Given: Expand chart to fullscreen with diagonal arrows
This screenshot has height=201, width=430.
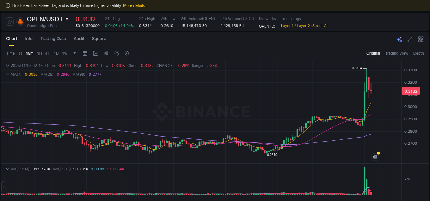Looking at the screenshot, I should 410,39.
